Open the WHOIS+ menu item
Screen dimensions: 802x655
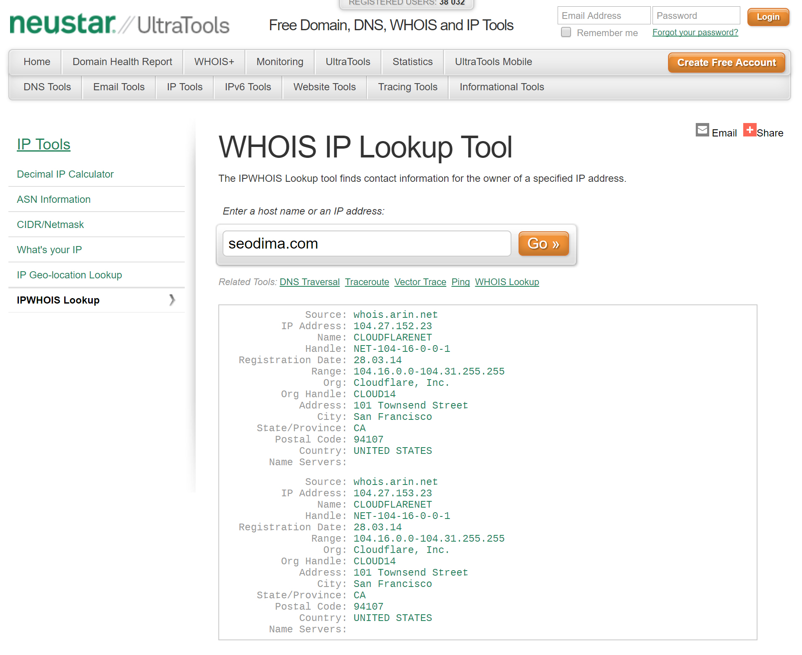(214, 62)
